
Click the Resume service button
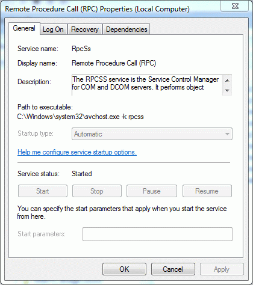tap(207, 191)
